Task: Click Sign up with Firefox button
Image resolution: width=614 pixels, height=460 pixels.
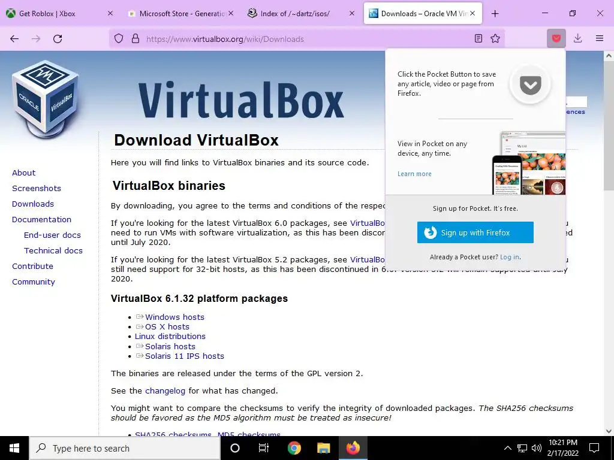Action: (475, 232)
